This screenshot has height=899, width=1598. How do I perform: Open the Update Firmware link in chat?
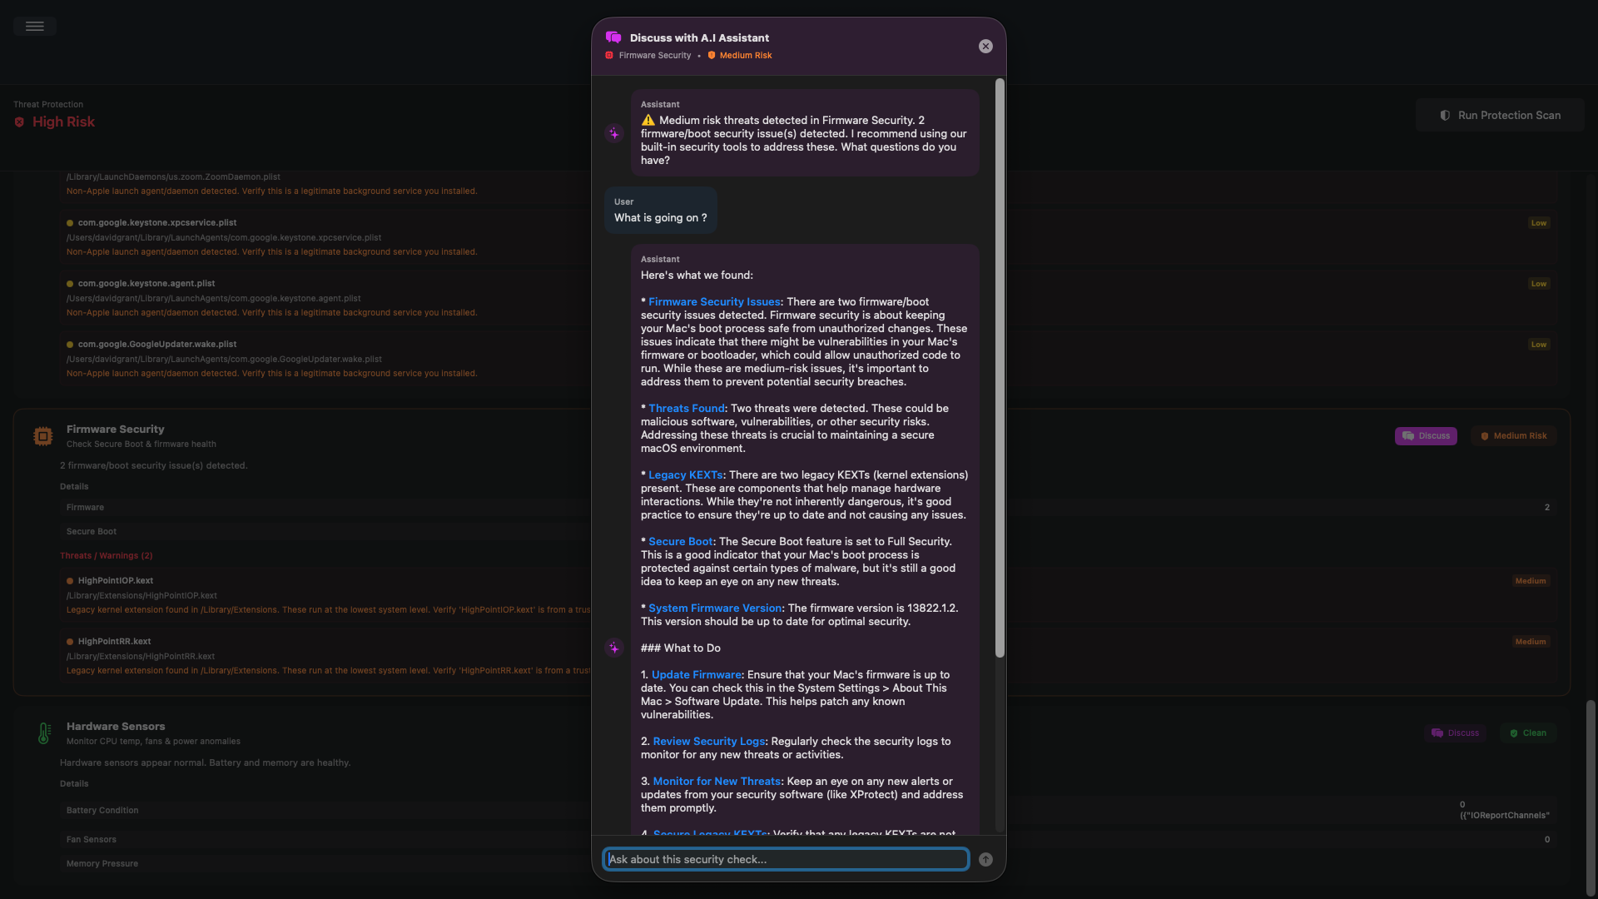pos(696,674)
